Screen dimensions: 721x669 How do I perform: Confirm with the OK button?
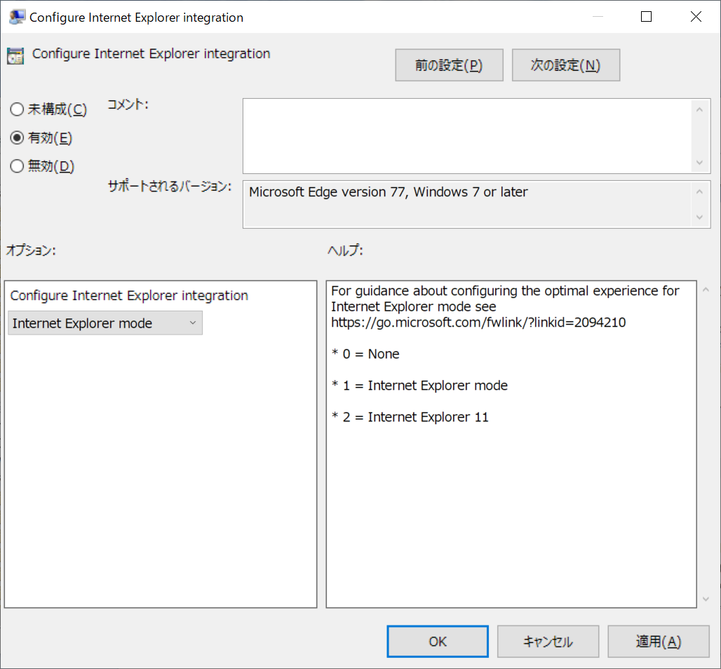click(x=437, y=642)
